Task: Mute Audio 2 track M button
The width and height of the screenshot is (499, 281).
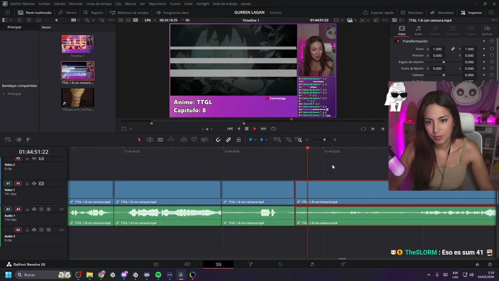Action: [48, 229]
